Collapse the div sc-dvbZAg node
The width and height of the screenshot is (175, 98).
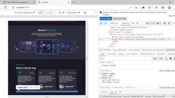pyautogui.click(x=109, y=32)
